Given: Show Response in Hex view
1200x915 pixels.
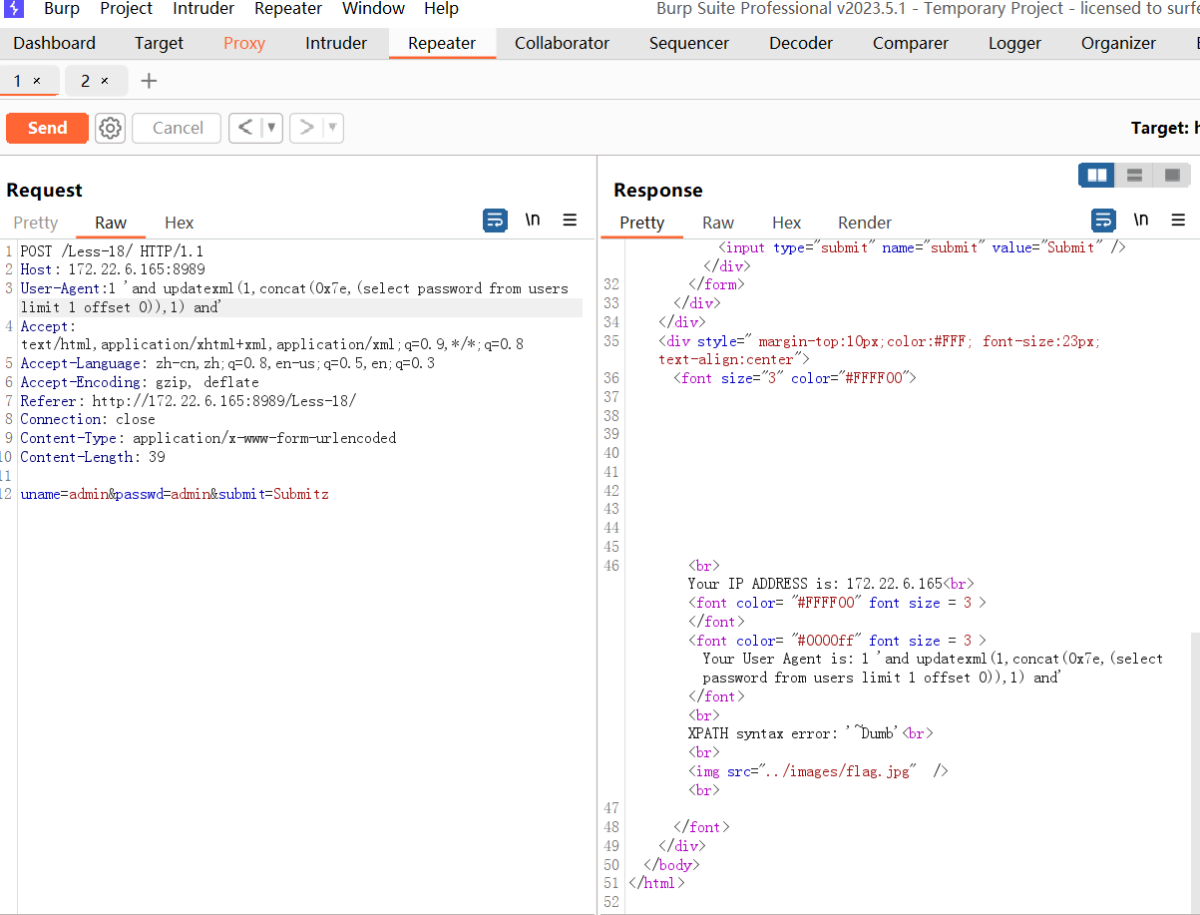Looking at the screenshot, I should 787,223.
